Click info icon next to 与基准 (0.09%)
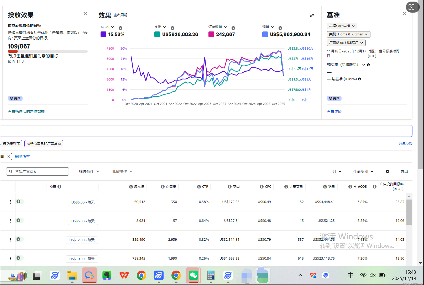 tap(359, 79)
